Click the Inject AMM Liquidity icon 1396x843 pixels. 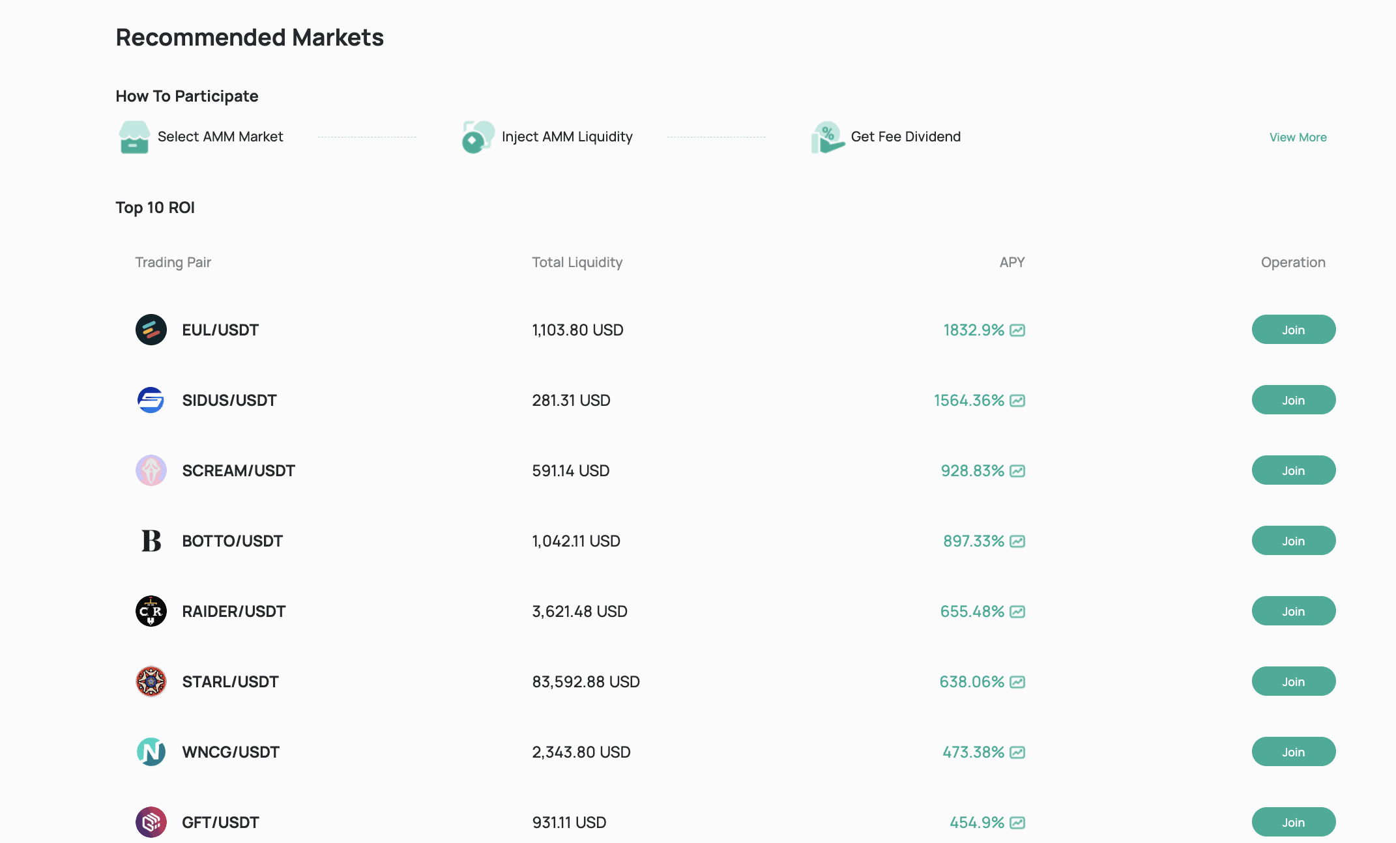coord(478,137)
